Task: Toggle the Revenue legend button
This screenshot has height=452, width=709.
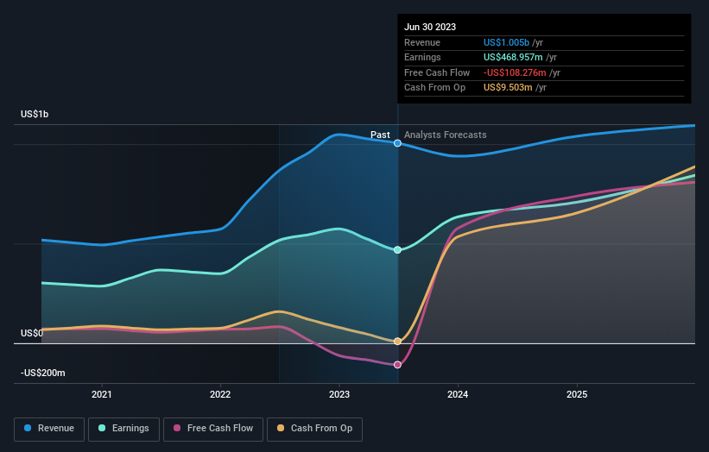Action: pos(49,429)
